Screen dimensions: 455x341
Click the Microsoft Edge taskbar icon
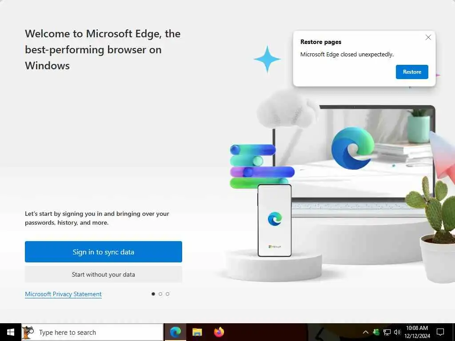tap(175, 332)
